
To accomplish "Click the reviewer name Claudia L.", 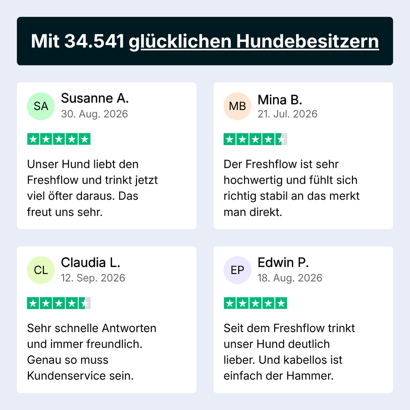I will (x=91, y=262).
